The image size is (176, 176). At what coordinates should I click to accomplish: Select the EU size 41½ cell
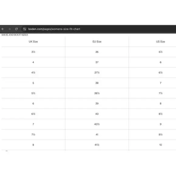[97, 145]
